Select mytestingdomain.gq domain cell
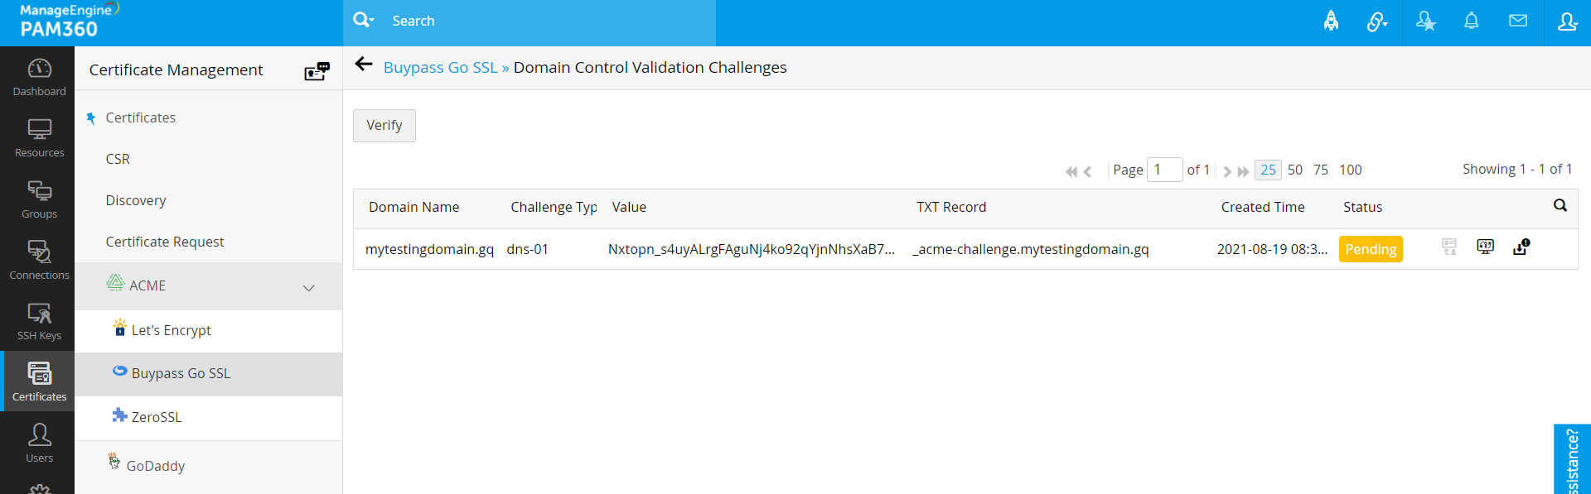The image size is (1591, 494). [x=429, y=249]
